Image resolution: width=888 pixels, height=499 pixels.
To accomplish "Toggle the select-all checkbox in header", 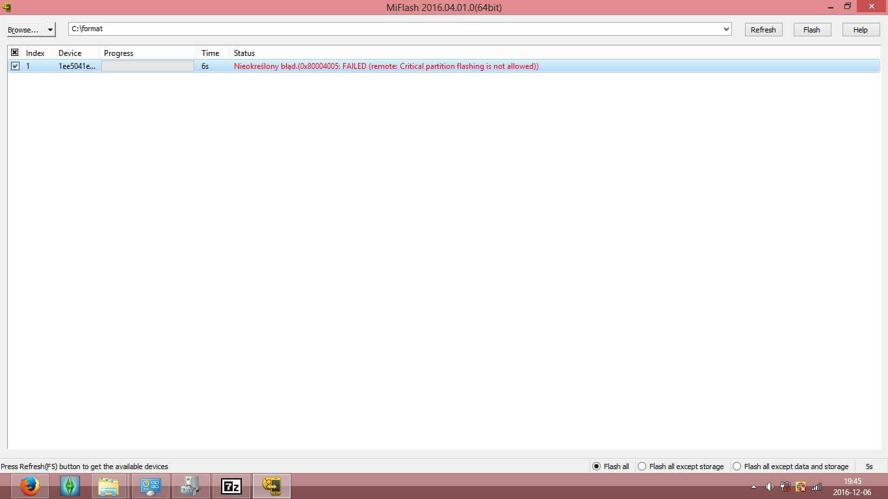I will (15, 53).
